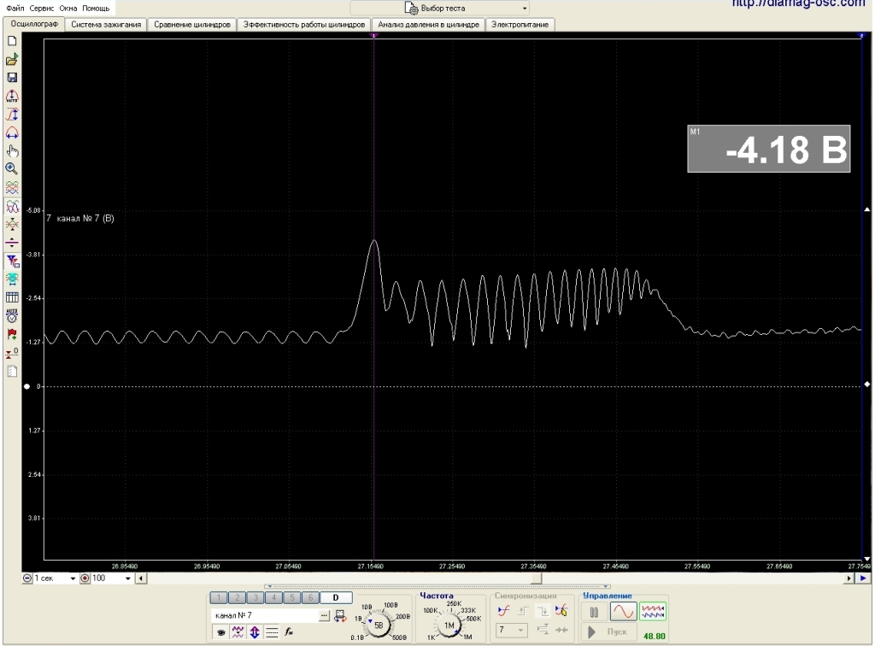
Task: Open the Выбор теста dropdown
Action: click(440, 9)
